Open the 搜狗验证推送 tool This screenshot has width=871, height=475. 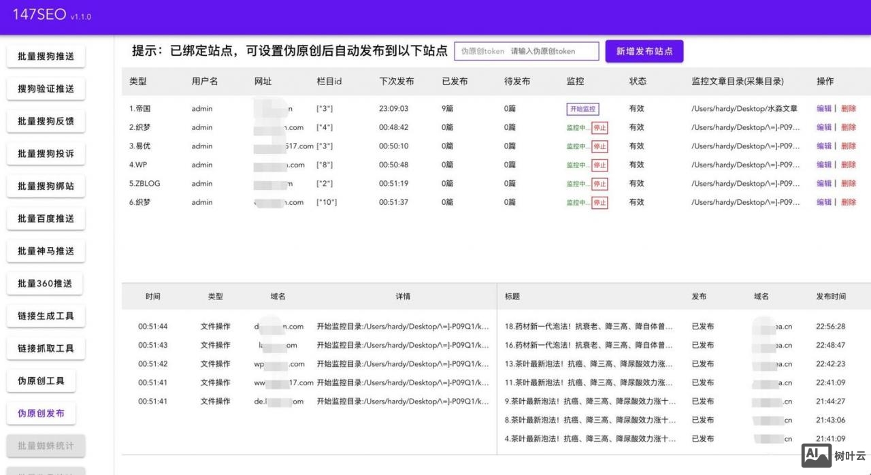[x=46, y=88]
